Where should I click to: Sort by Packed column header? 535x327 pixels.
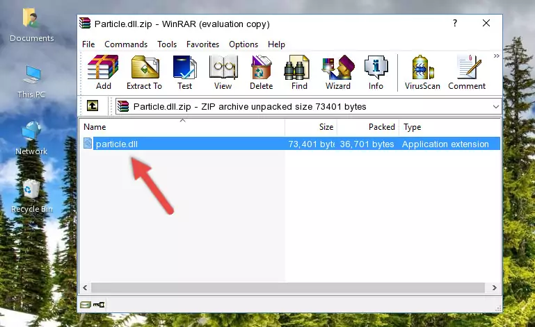coord(368,127)
